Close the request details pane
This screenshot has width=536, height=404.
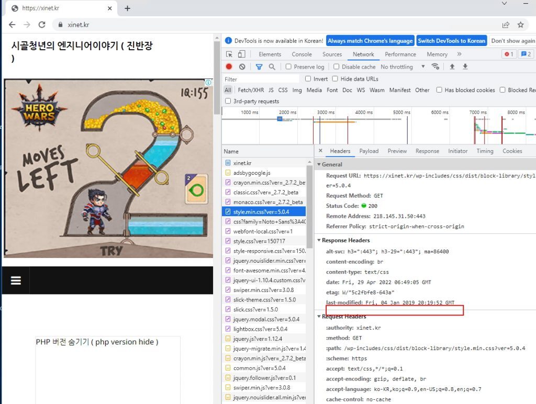point(320,150)
